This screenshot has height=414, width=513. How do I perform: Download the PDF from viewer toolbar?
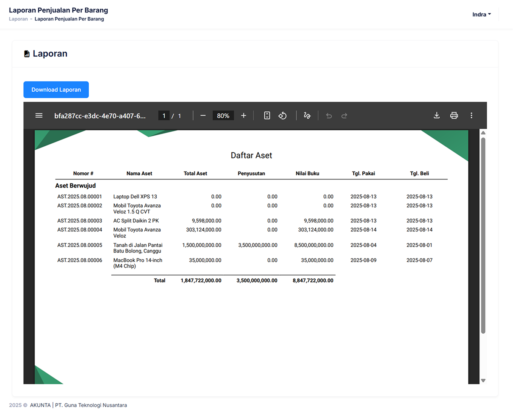pos(436,116)
